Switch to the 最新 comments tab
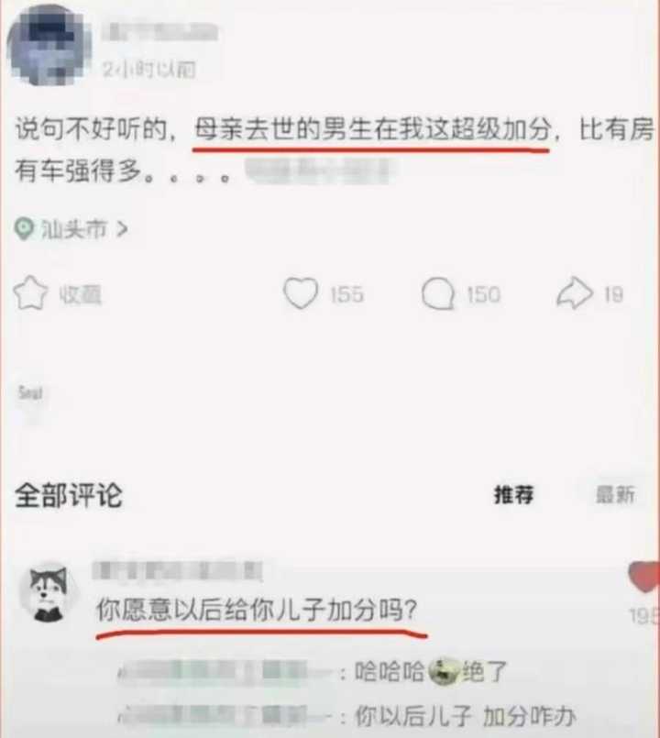 (x=615, y=495)
